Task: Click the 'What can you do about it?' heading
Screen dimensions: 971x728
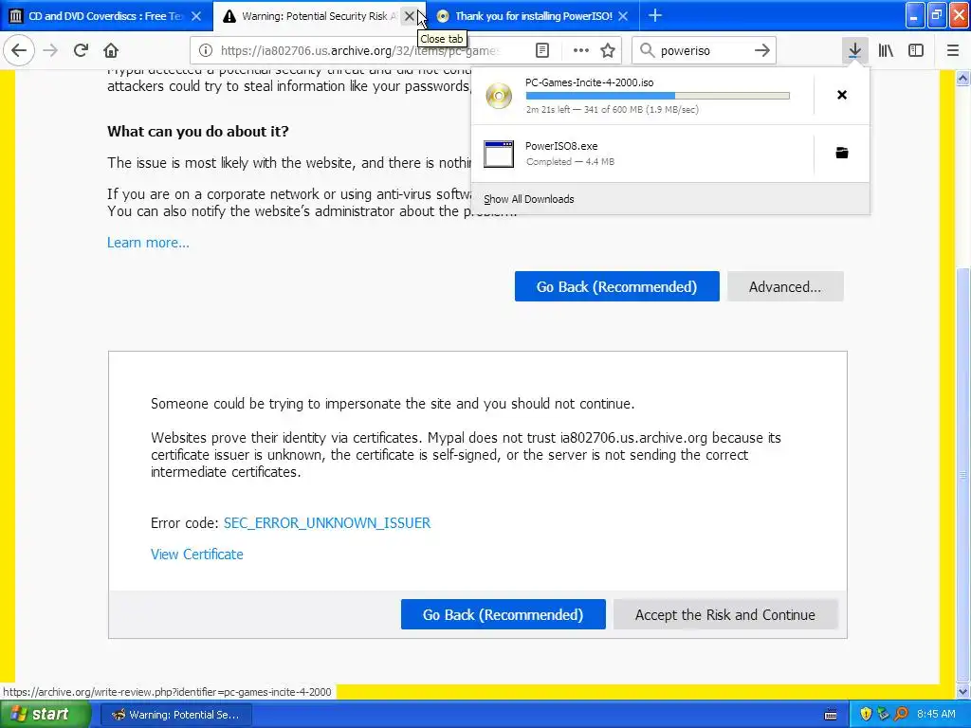Action: (x=197, y=131)
